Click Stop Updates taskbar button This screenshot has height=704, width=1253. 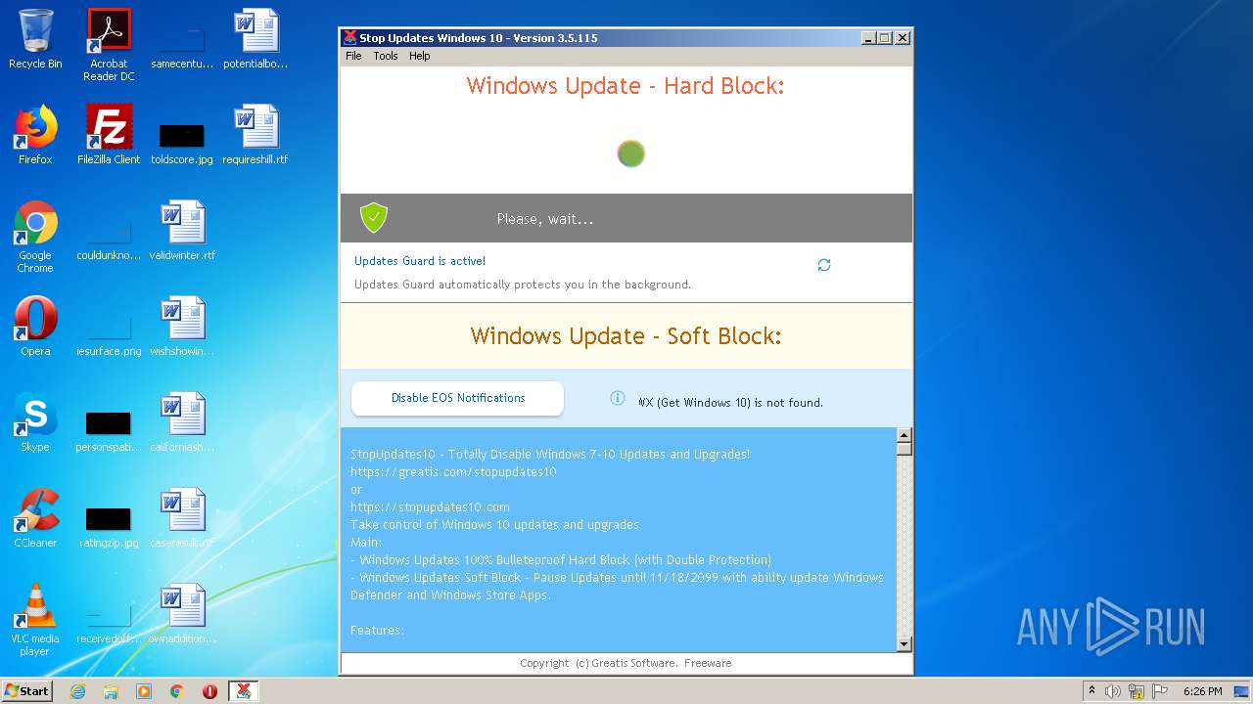[243, 691]
